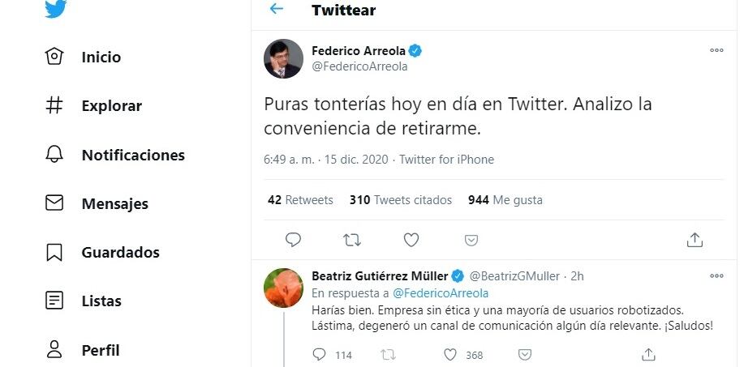
Task: Open more options on Beatriz's reply
Action: click(716, 276)
